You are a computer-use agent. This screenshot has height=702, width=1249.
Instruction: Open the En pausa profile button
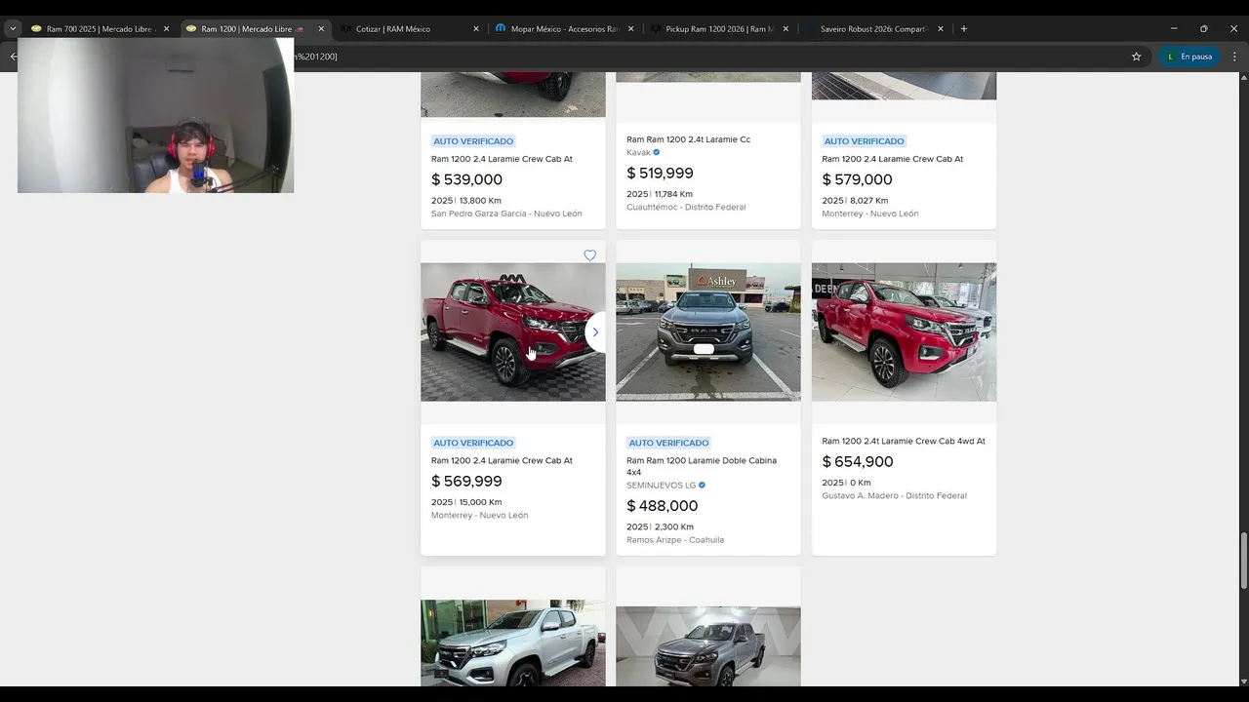click(1189, 57)
